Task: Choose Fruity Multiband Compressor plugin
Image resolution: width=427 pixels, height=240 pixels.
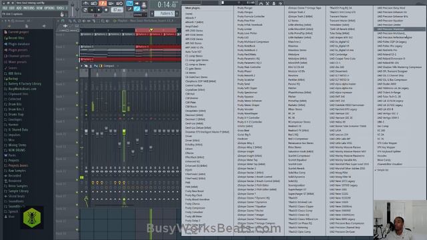Action: [254, 41]
